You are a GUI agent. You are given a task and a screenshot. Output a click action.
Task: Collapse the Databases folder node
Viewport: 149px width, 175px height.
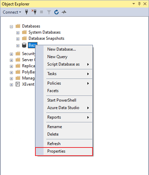coord(11,27)
